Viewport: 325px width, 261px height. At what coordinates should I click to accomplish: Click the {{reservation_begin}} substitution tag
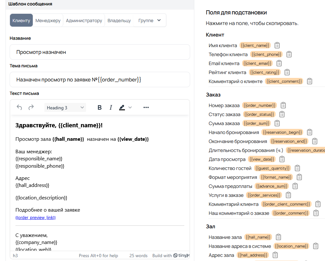(x=282, y=132)
